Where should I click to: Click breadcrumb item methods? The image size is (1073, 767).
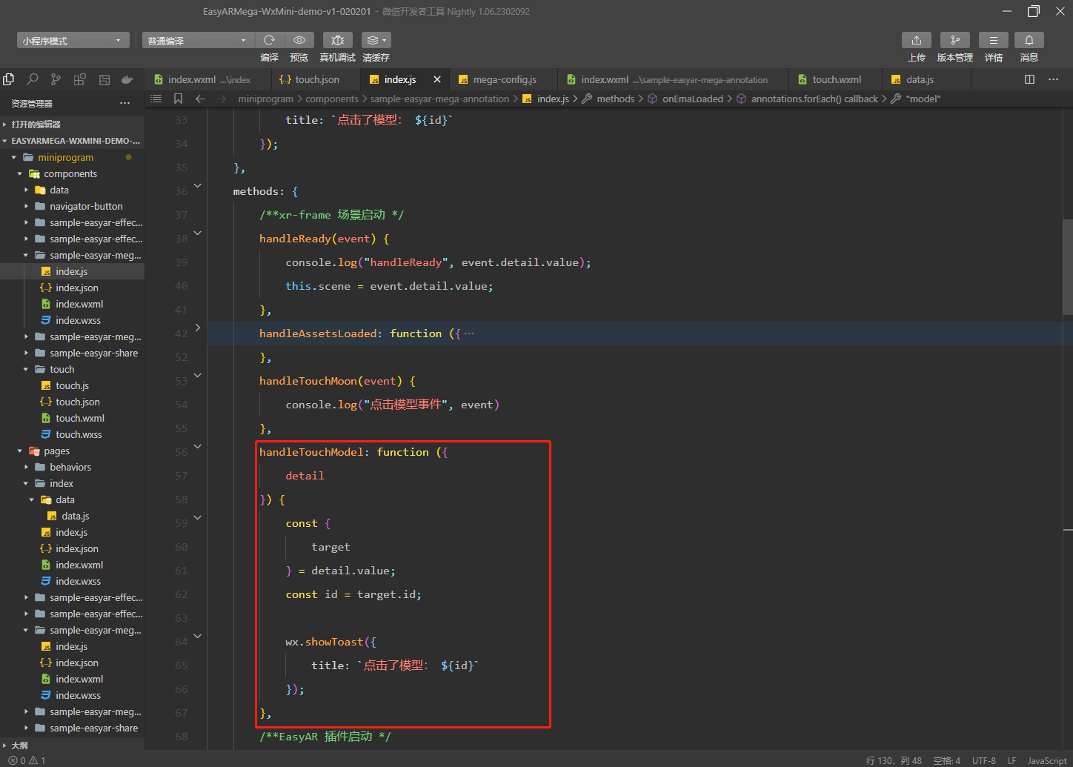coord(616,99)
